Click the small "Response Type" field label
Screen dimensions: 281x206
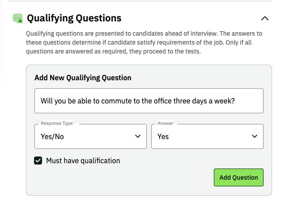point(56,124)
